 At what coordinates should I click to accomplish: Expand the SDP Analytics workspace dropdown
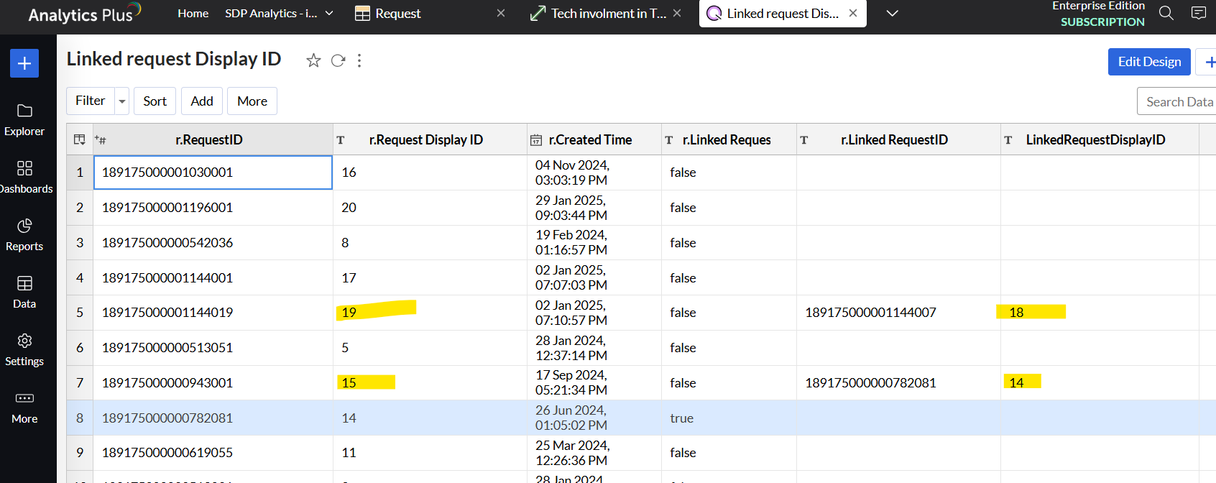[x=329, y=14]
